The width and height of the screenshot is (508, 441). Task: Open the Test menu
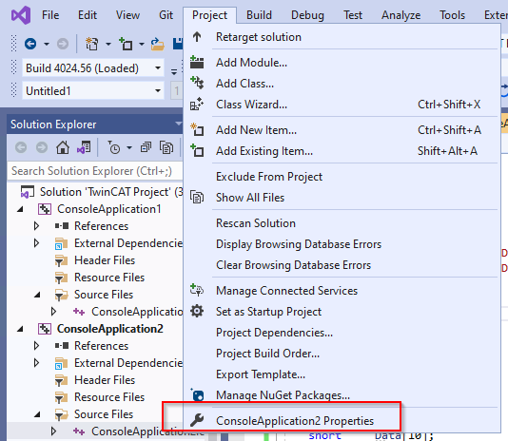(353, 15)
